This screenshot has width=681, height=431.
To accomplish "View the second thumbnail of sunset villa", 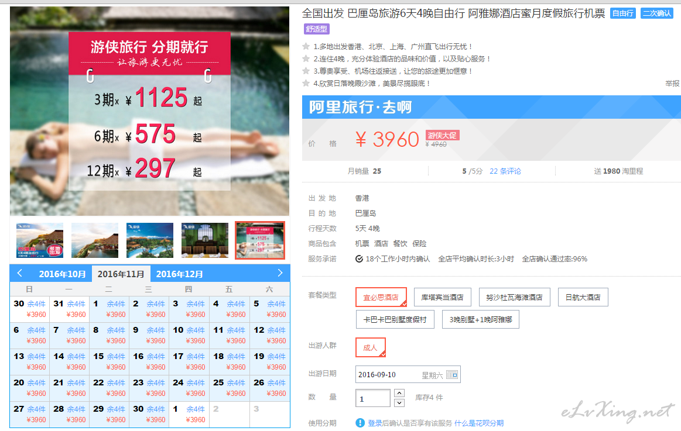I will [95, 240].
